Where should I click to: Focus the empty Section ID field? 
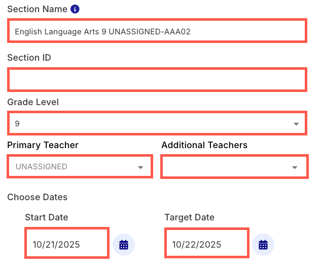click(x=157, y=80)
